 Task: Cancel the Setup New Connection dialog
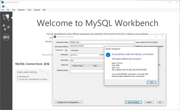tap(149, 102)
